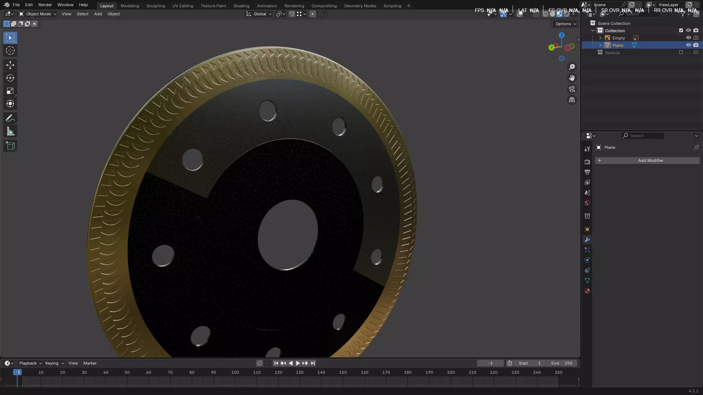703x395 pixels.
Task: Open the Modifiers properties tab
Action: click(587, 240)
